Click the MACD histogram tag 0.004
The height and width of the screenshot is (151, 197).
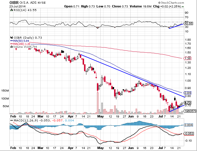pyautogui.click(x=188, y=125)
